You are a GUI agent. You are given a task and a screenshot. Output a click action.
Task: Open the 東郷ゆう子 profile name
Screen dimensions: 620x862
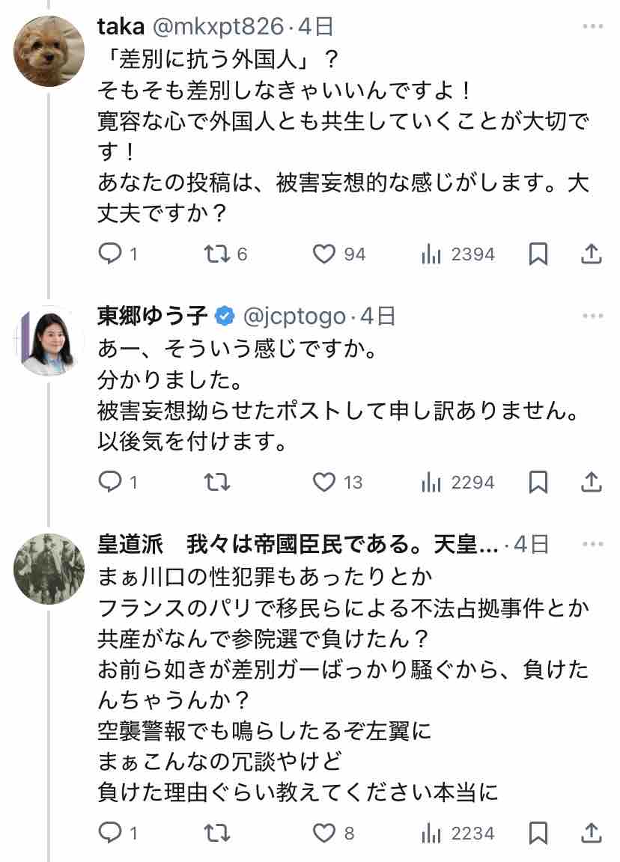point(153,317)
